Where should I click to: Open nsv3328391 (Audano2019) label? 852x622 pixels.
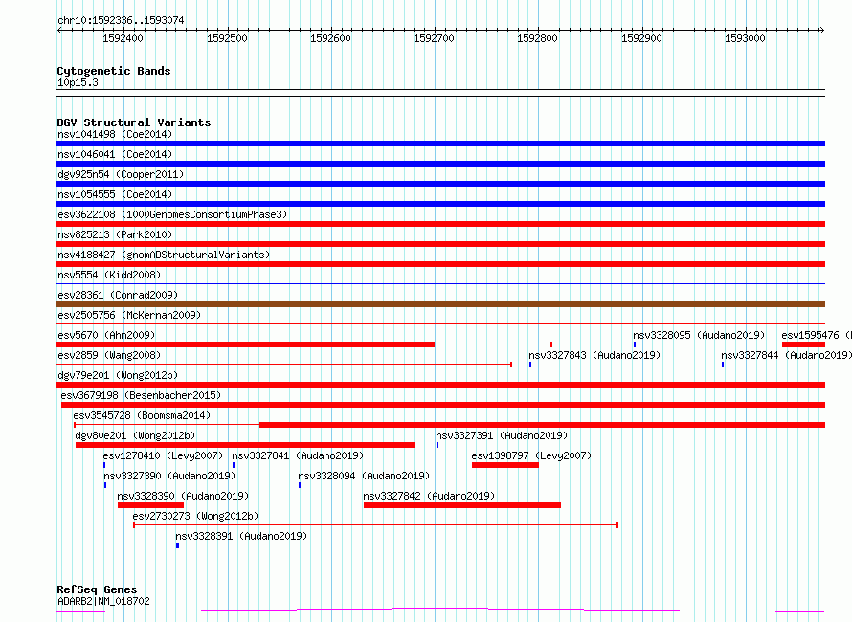point(241,536)
